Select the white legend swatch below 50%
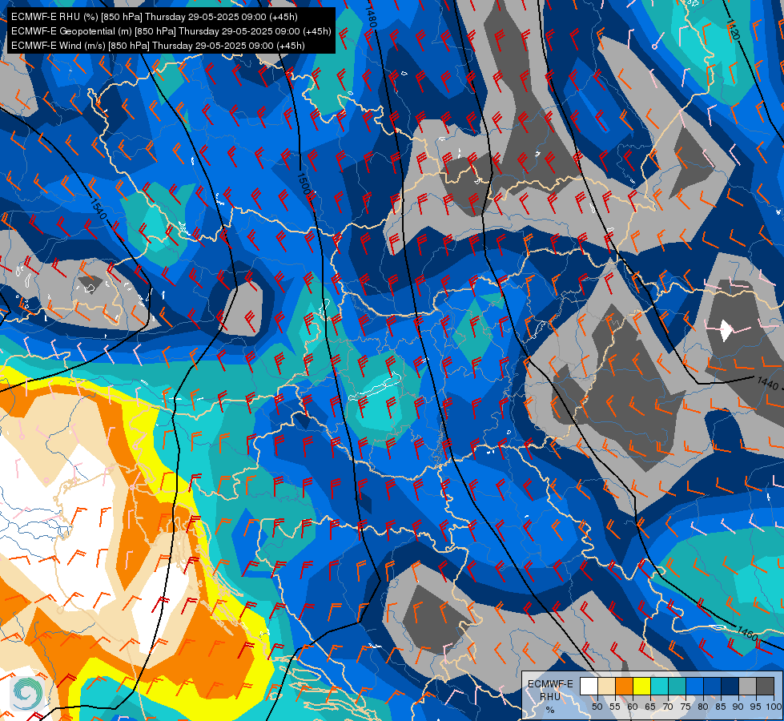This screenshot has height=721, width=784. tap(589, 686)
